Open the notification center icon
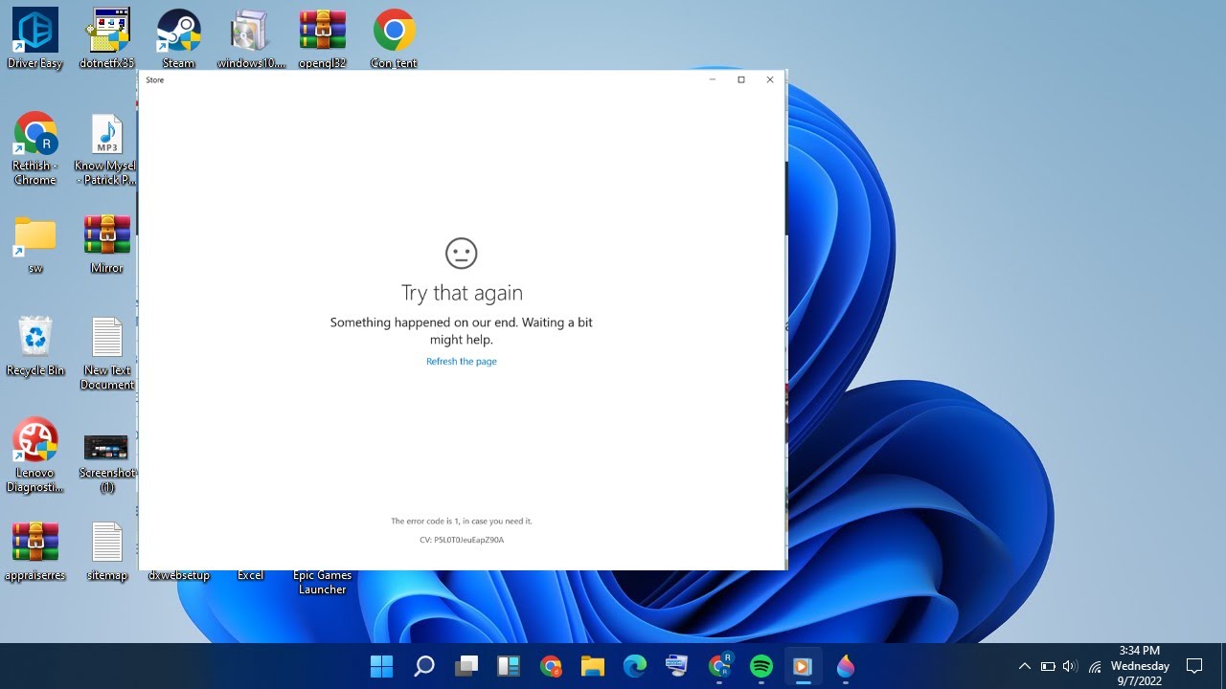1226x689 pixels. pos(1194,666)
